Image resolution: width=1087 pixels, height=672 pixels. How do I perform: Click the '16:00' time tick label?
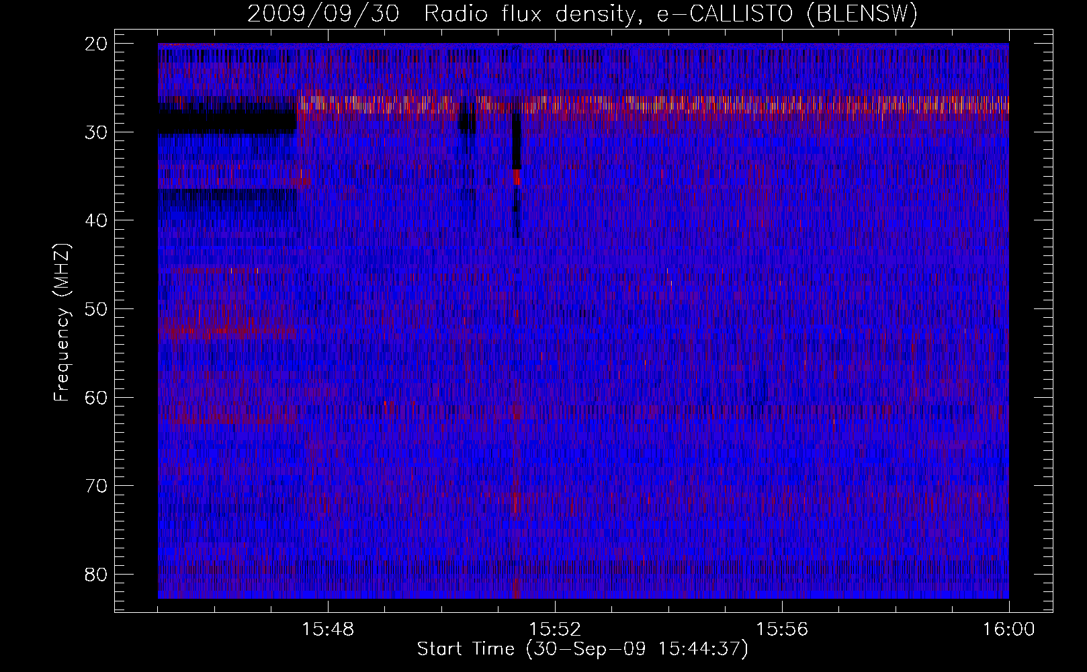1009,630
